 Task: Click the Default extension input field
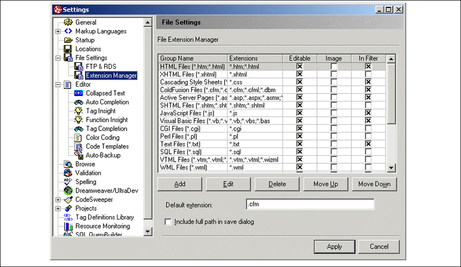(310, 204)
